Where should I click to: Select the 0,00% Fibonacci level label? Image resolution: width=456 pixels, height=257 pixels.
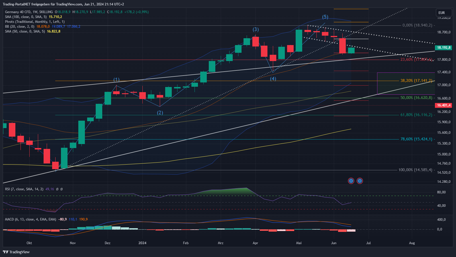pos(417,25)
